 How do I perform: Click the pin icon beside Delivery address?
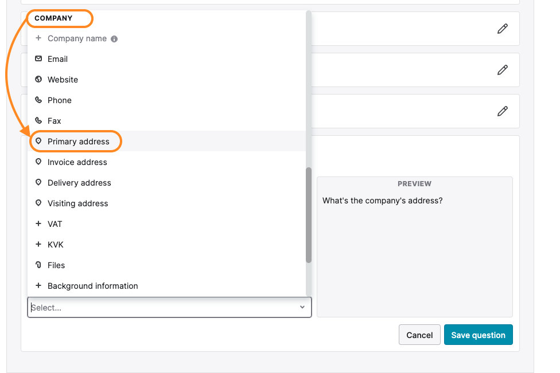tap(38, 183)
